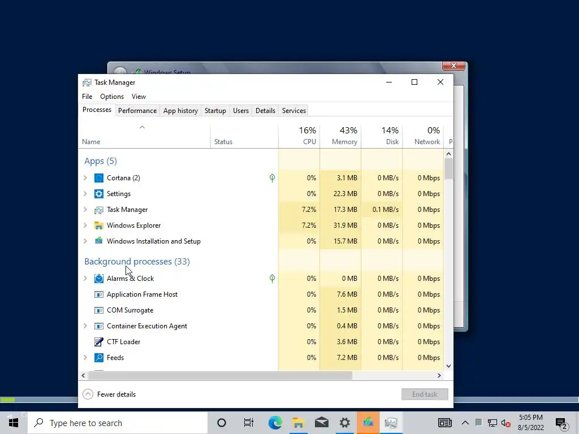The width and height of the screenshot is (579, 434).
Task: Open Settings gear on taskbar
Action: [344, 423]
